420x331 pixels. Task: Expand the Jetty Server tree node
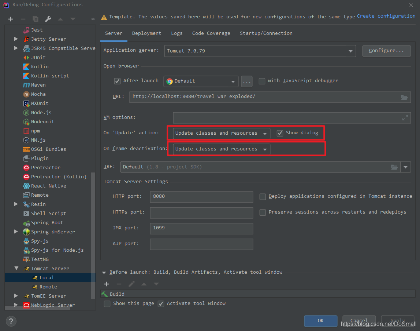[16, 39]
